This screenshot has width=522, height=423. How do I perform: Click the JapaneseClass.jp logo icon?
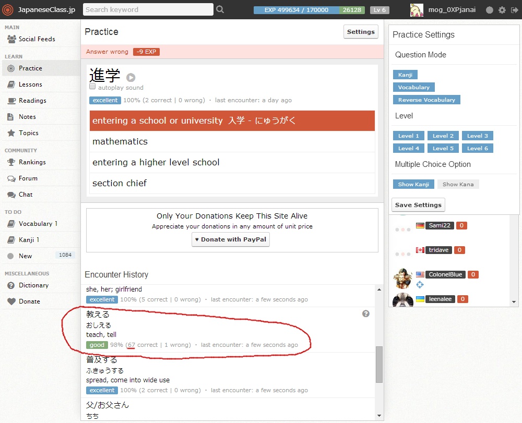(x=8, y=10)
